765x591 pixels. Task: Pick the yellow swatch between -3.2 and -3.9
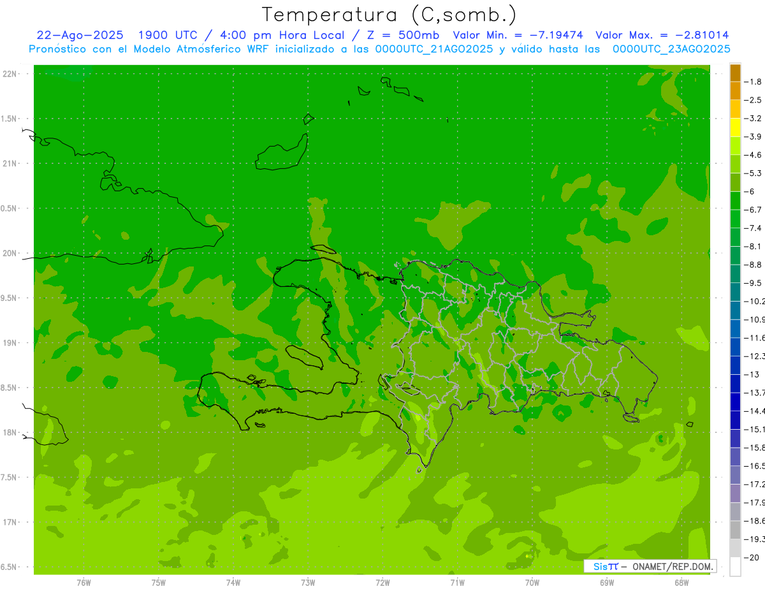click(x=735, y=128)
